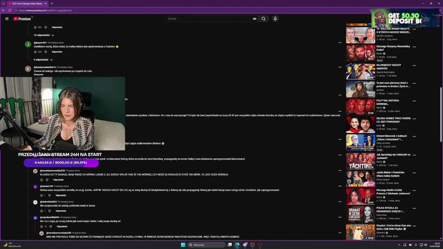The width and height of the screenshot is (443, 249).
Task: Go back with the browser back arrow
Action: [3, 10]
